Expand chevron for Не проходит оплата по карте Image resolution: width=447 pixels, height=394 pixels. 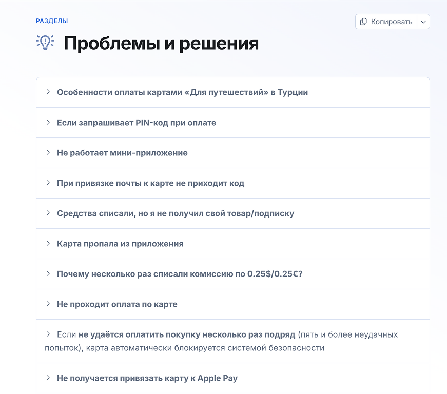[x=48, y=304]
